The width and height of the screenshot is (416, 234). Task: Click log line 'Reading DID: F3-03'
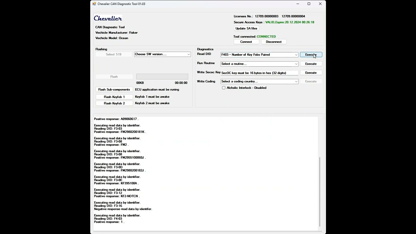[x=108, y=129]
